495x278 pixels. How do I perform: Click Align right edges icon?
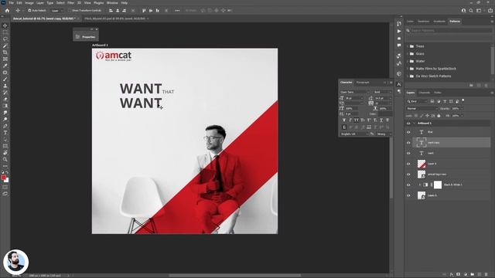point(124,10)
